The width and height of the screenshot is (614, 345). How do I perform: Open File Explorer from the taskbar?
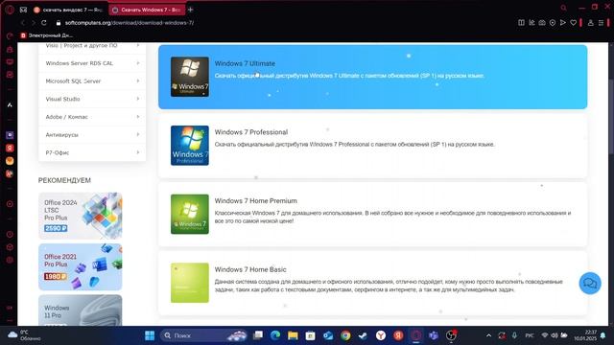coord(293,335)
